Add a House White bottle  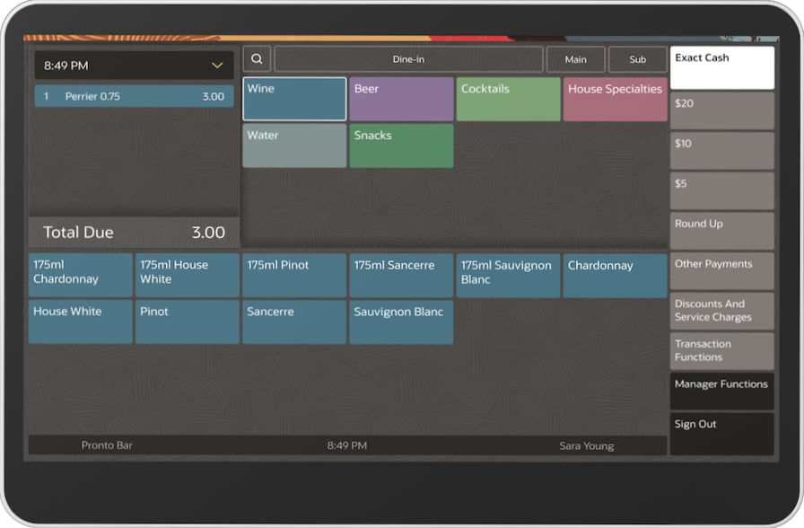point(81,321)
